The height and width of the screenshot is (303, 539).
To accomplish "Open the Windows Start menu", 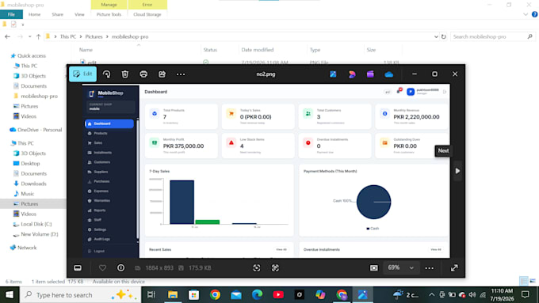I will click(x=10, y=295).
